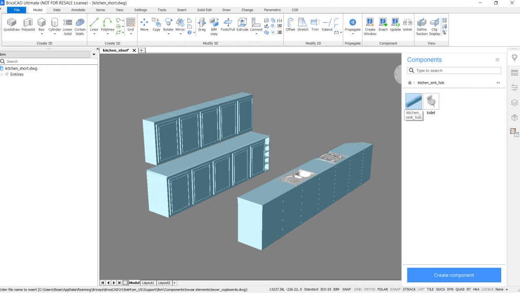Image resolution: width=520 pixels, height=293 pixels.
Task: Open the Layout1 tab
Action: pos(148,283)
